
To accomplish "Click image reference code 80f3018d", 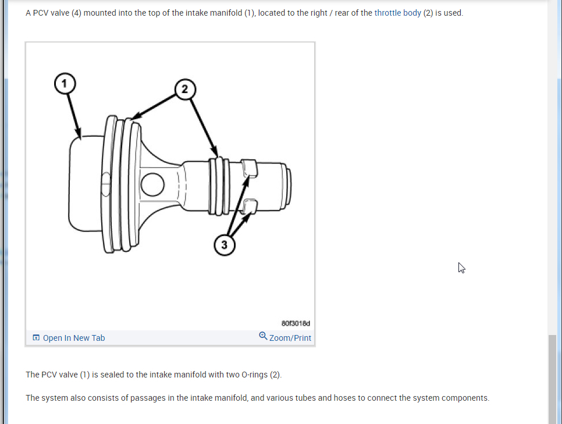I will pos(296,323).
